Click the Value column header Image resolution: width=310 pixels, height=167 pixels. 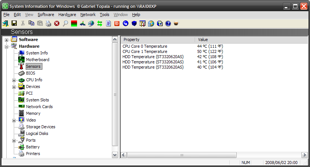pyautogui.click(x=252, y=40)
